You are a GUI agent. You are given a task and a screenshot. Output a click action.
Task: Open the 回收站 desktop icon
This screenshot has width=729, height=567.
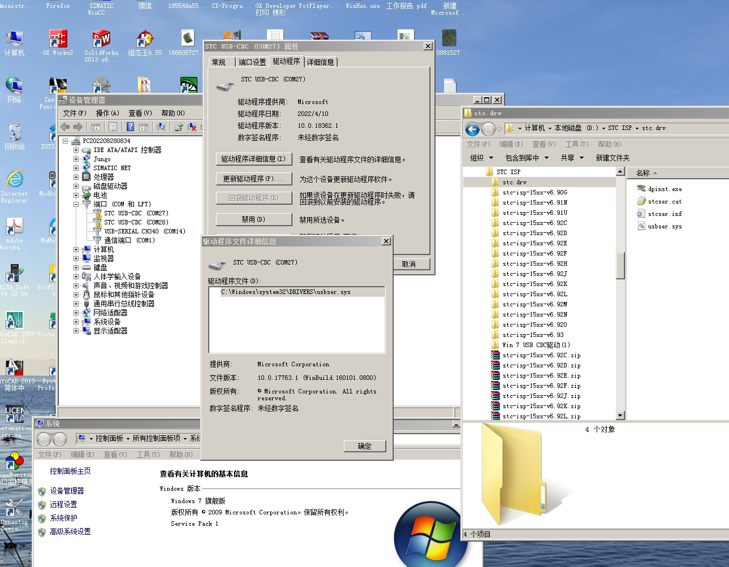(x=15, y=136)
